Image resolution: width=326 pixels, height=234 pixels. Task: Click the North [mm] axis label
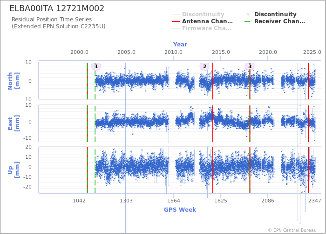point(14,81)
